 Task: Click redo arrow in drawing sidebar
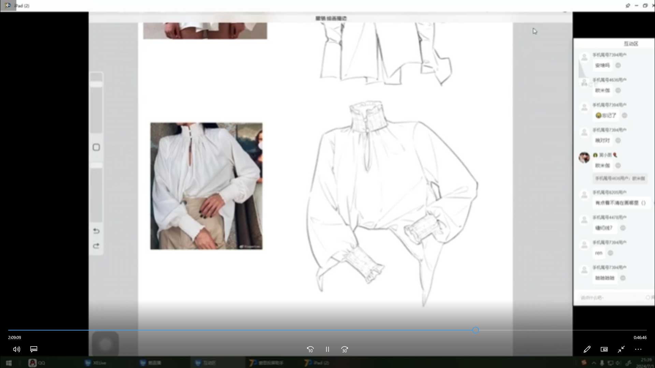pyautogui.click(x=96, y=246)
